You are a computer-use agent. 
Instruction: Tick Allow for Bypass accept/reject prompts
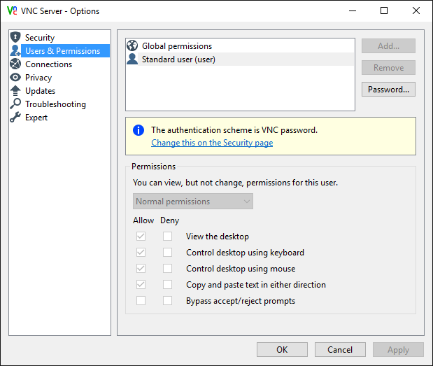(141, 301)
